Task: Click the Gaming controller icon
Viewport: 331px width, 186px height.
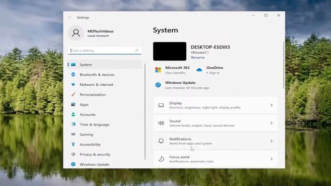Action: (73, 134)
